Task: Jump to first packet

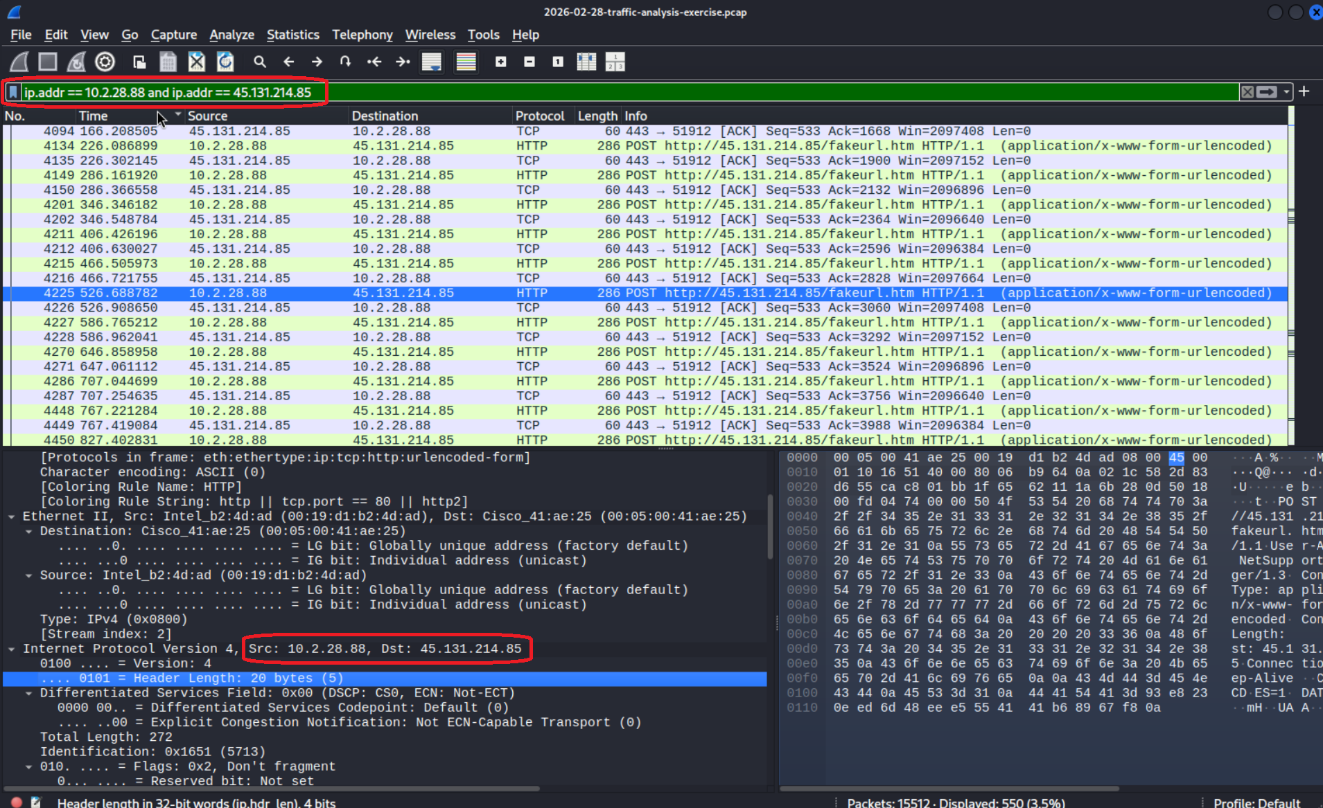Action: pyautogui.click(x=374, y=62)
